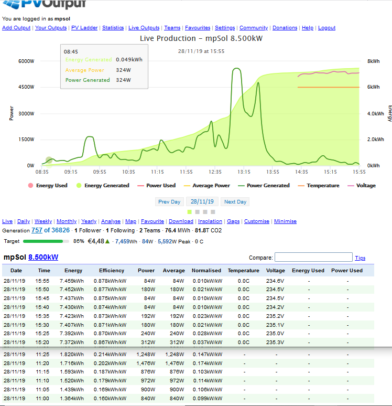Click the Average Power legend entry

(210, 186)
